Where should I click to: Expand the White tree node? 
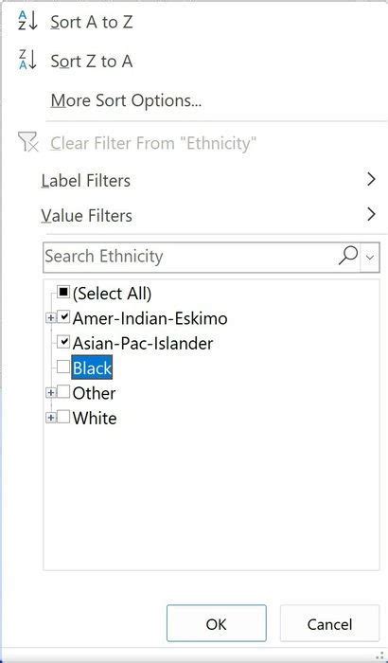click(x=51, y=418)
